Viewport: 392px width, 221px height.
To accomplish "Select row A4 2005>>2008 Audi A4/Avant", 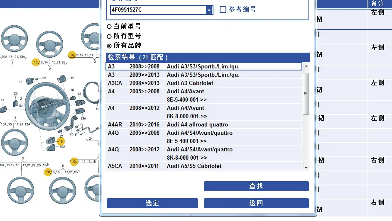I will (204, 95).
